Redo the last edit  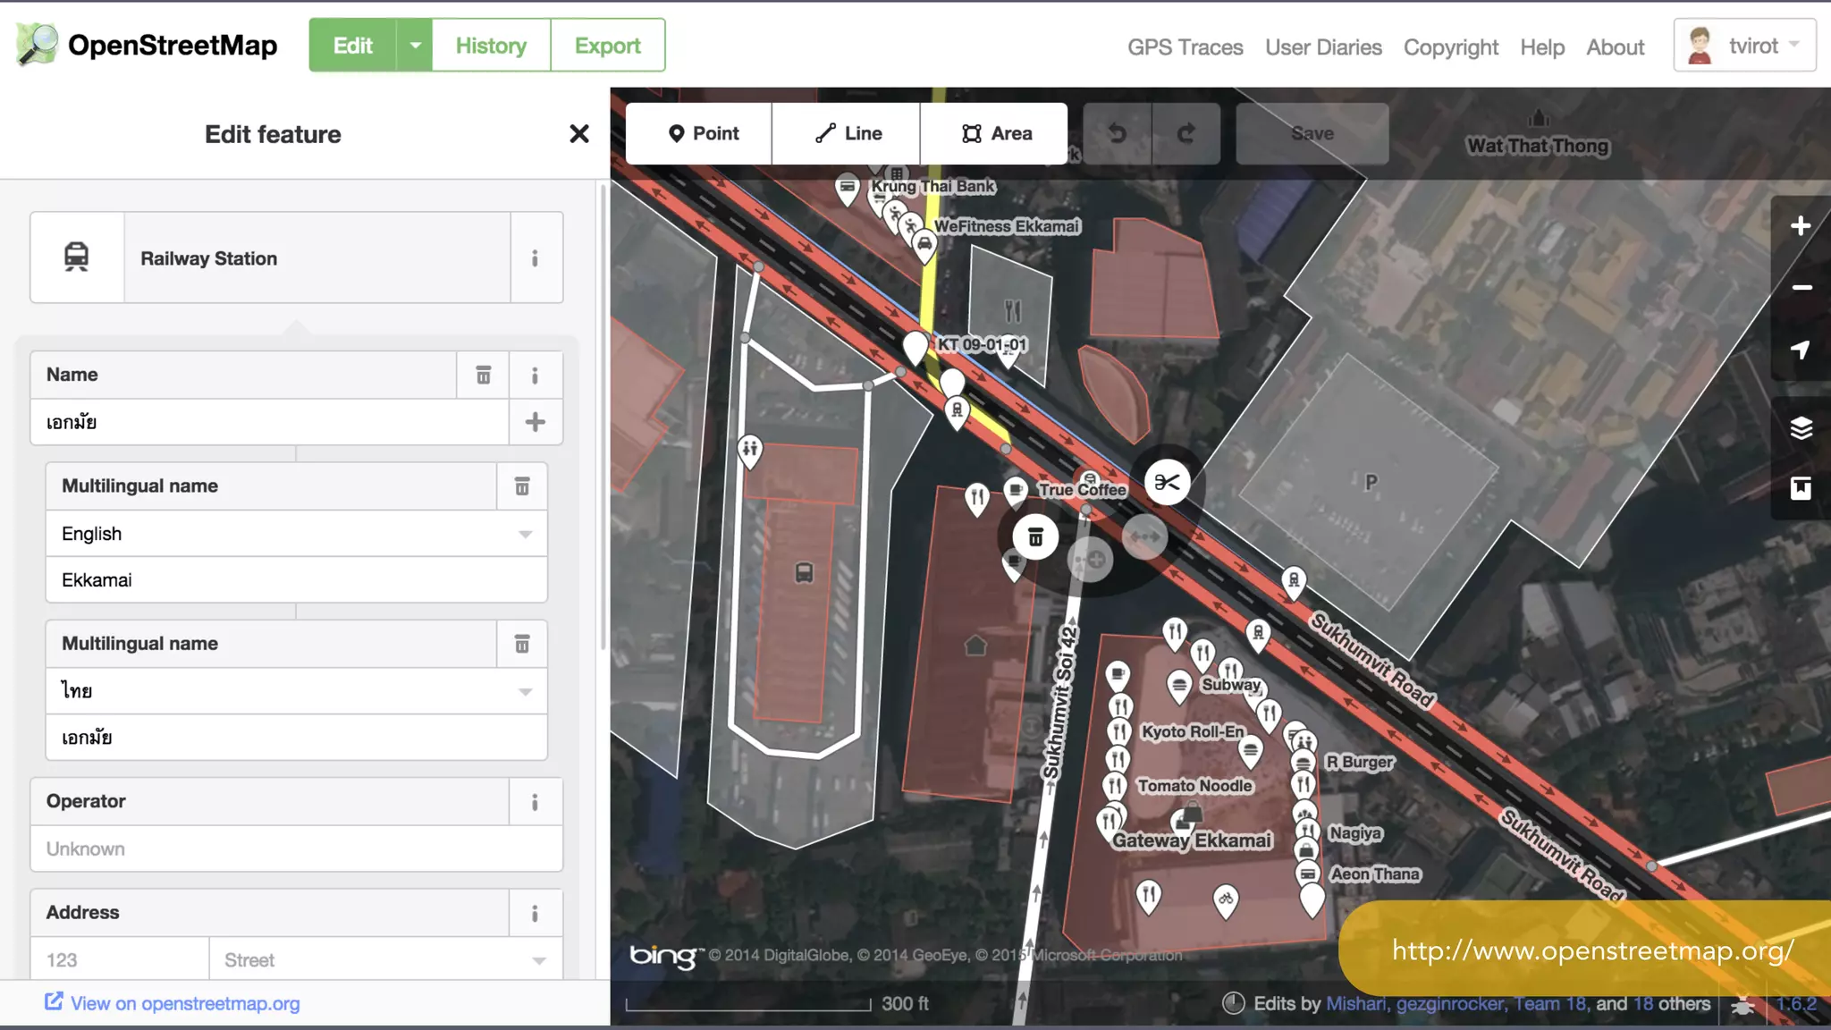pos(1186,133)
